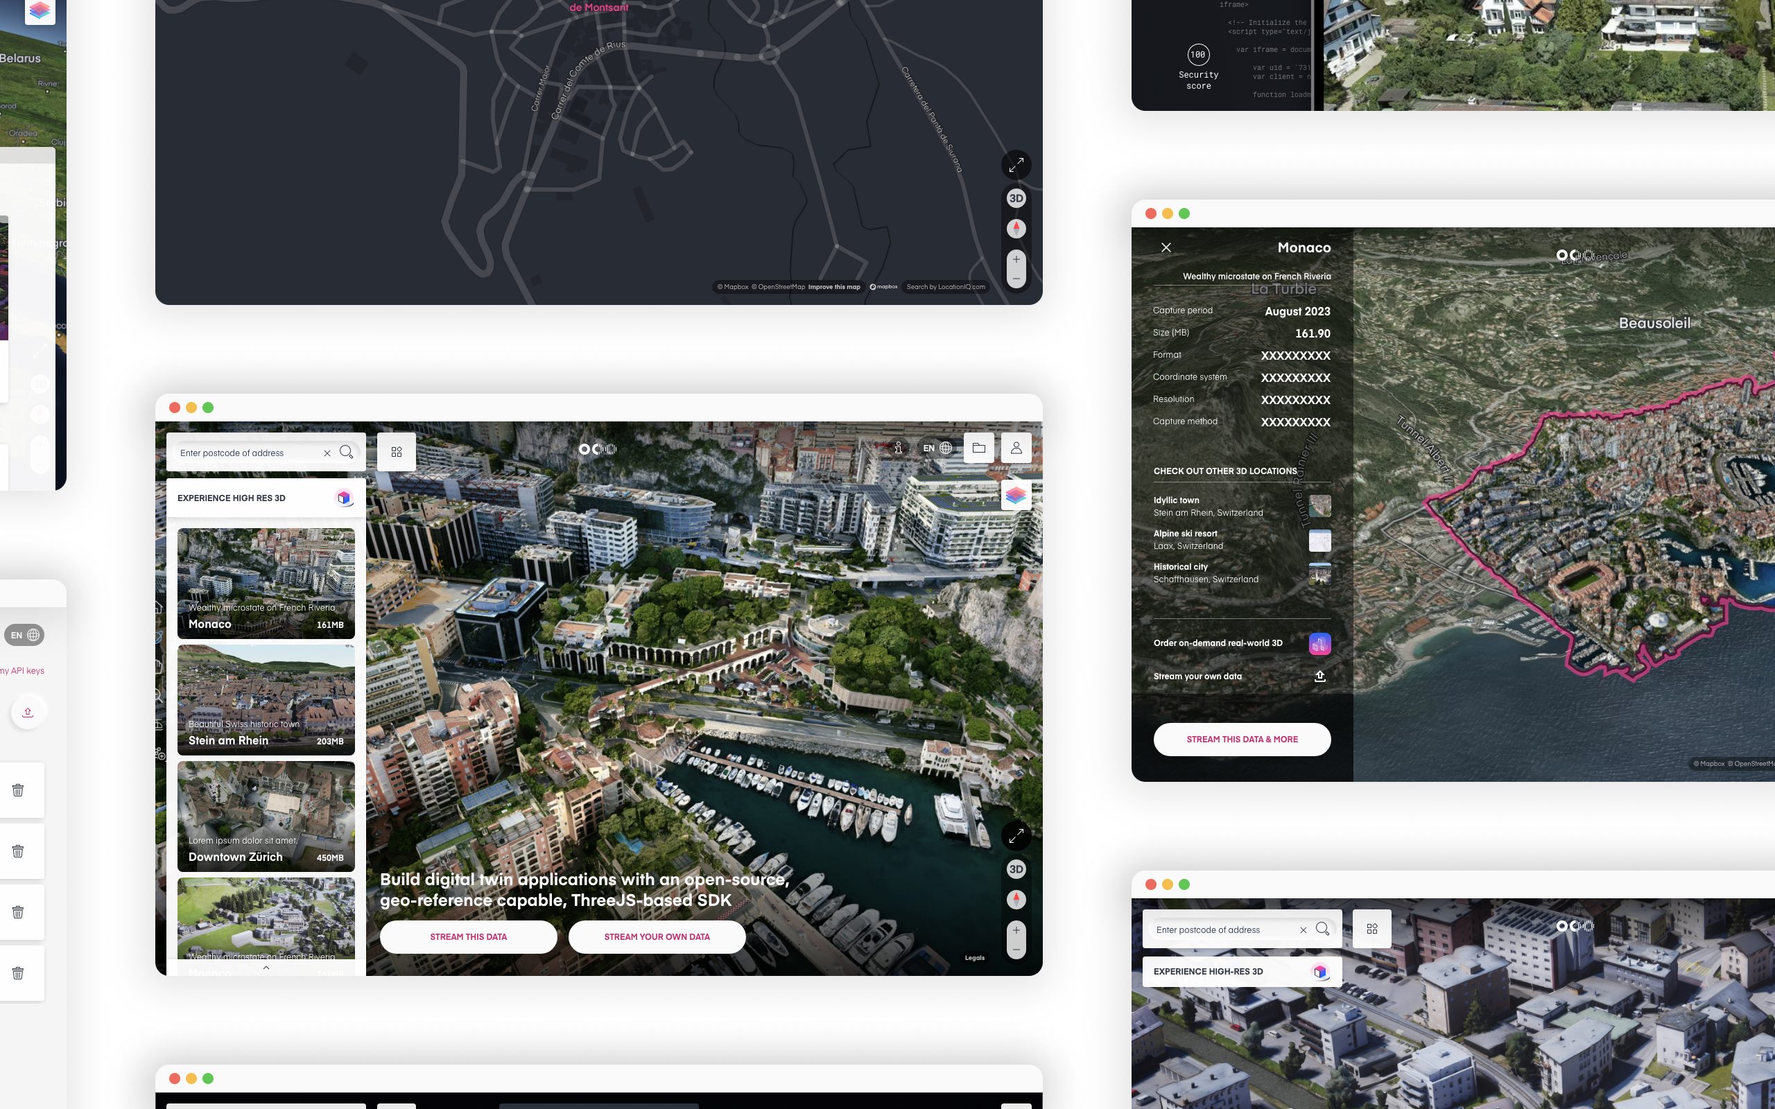Click the STREAM THIS DATA button
The width and height of the screenshot is (1775, 1109).
pyautogui.click(x=468, y=936)
